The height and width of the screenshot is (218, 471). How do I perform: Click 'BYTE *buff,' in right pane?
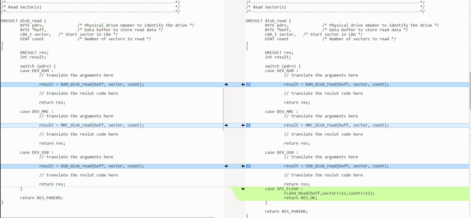278,30
